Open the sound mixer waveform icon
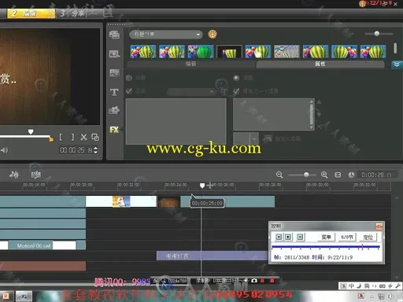This screenshot has height=302, width=403. [14, 175]
